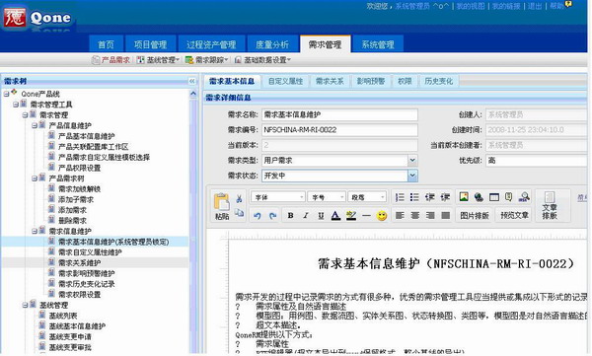
Task: Click the numbered list icon
Action: pos(400,197)
